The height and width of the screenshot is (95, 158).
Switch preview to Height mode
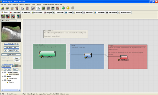pyautogui.click(x=6, y=44)
